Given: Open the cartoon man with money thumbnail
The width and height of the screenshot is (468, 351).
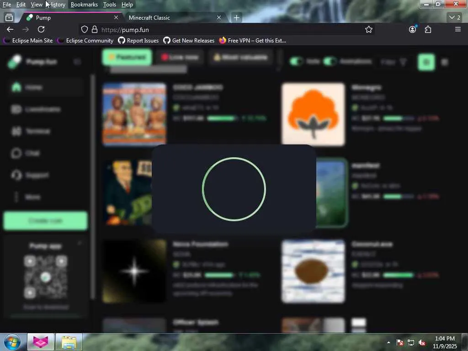Looking at the screenshot, I should click(127, 192).
